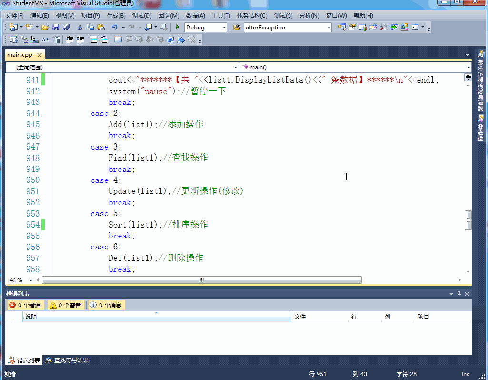Expand the New Project dropdown arrow
This screenshot has height=380, width=488.
tap(21, 28)
